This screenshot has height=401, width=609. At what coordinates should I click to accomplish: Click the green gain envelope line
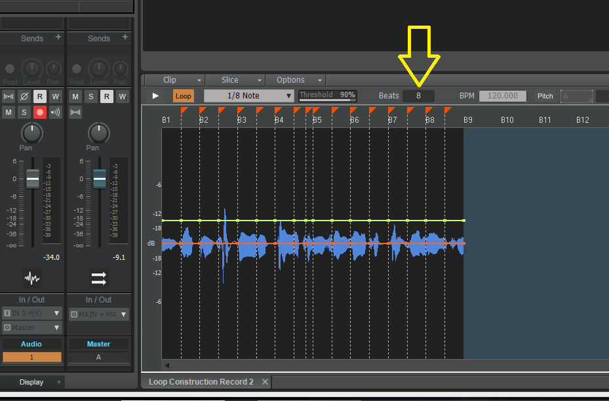(313, 221)
